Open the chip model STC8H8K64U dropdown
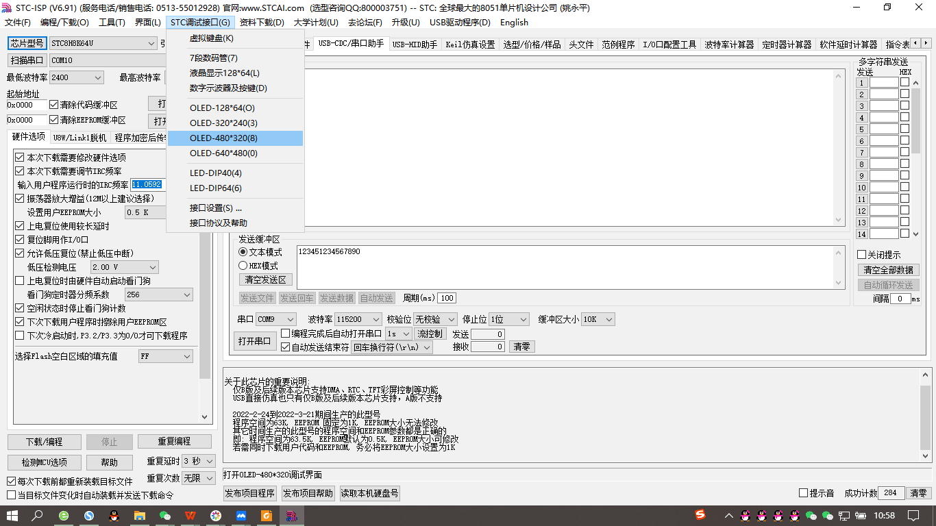The image size is (936, 526). 103,43
